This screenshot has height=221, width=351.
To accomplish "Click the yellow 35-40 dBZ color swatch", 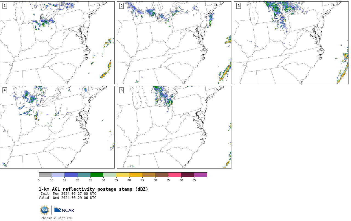I will pyautogui.click(x=123, y=175).
